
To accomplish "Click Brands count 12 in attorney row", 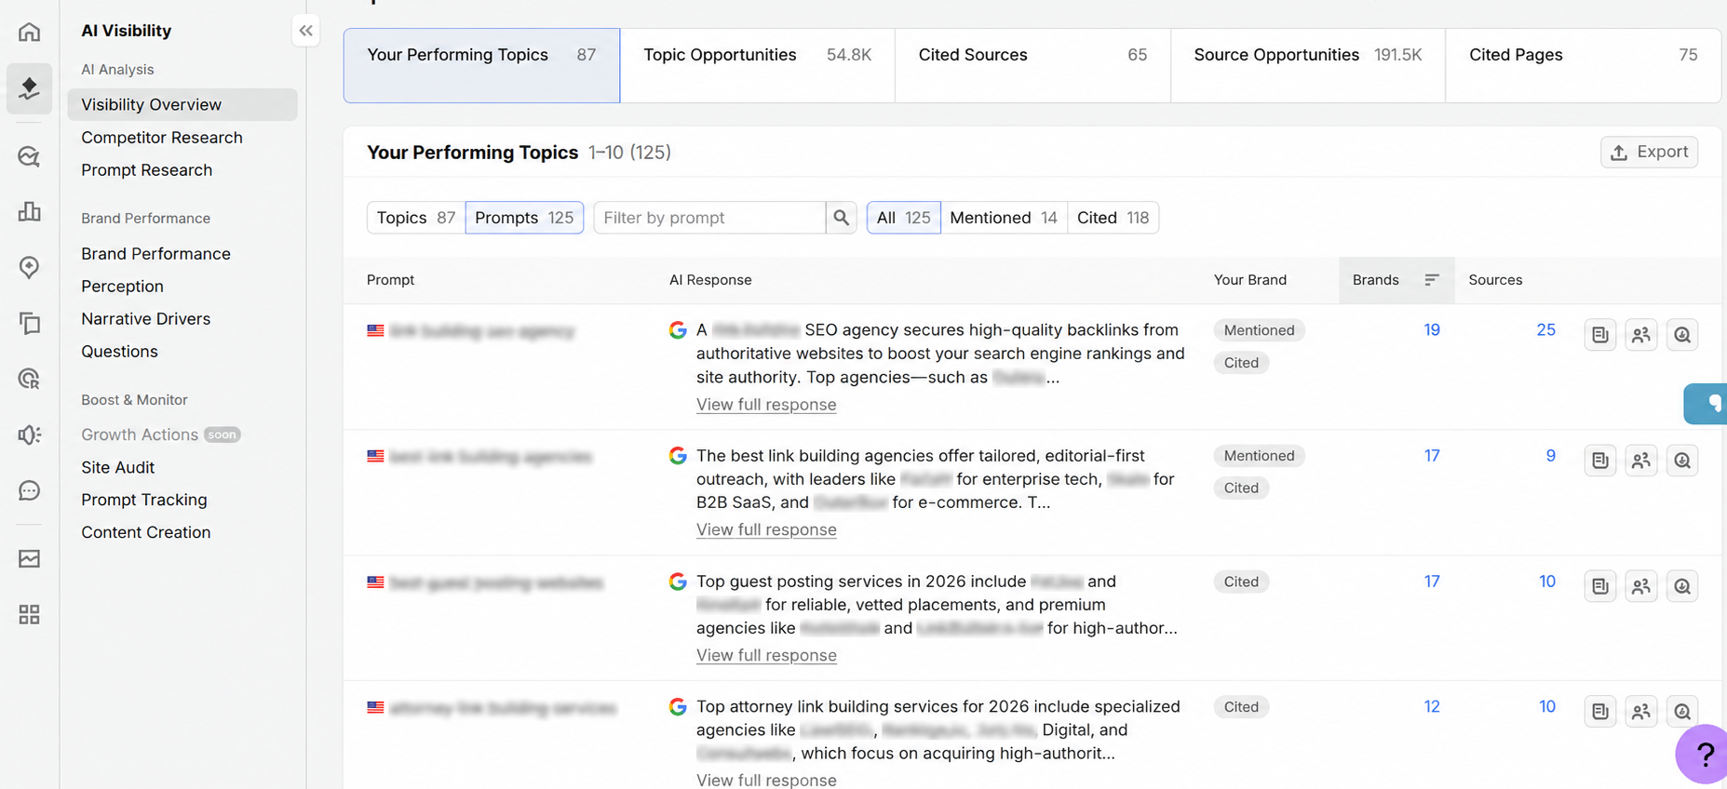I will (1432, 707).
